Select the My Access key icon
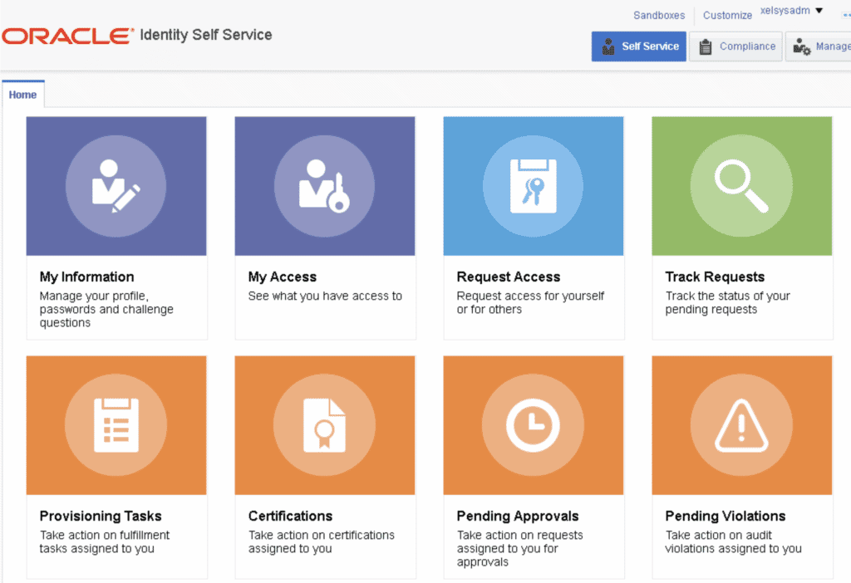Viewport: 851px width, 583px height. [x=324, y=185]
